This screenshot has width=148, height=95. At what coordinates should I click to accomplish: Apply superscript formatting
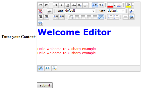85,5
